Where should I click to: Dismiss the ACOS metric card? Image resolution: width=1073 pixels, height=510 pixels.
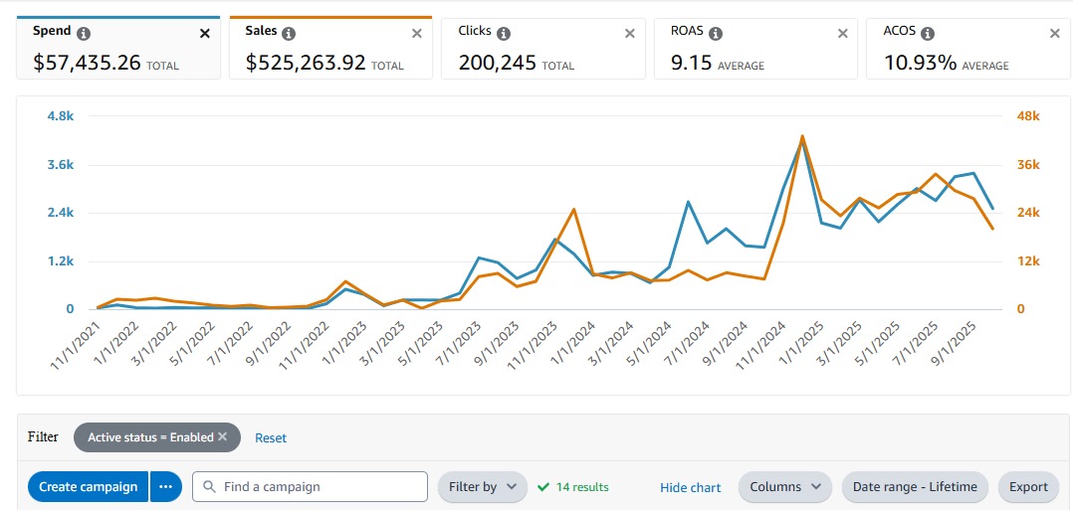click(x=1055, y=33)
